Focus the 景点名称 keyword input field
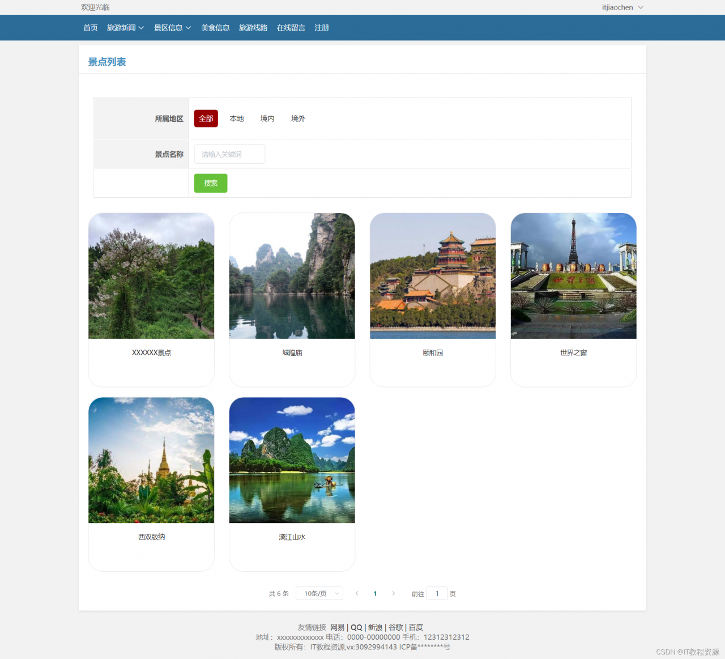725x659 pixels. (x=229, y=154)
